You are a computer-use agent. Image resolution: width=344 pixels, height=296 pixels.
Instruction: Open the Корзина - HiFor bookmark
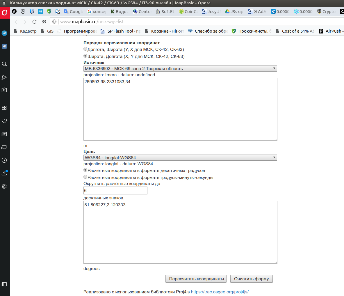[x=164, y=31]
